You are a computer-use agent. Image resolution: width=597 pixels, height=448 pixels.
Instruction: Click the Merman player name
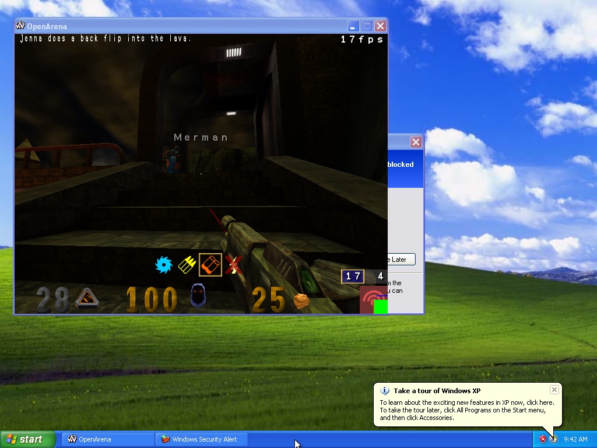coord(201,138)
